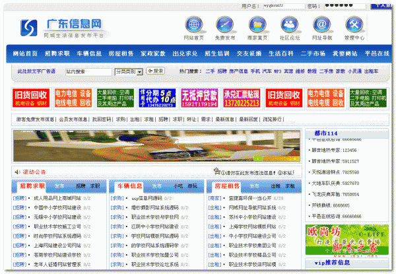The height and width of the screenshot is (274, 396).
Task: Open the 交友征婚 navigation item
Action: click(x=249, y=53)
